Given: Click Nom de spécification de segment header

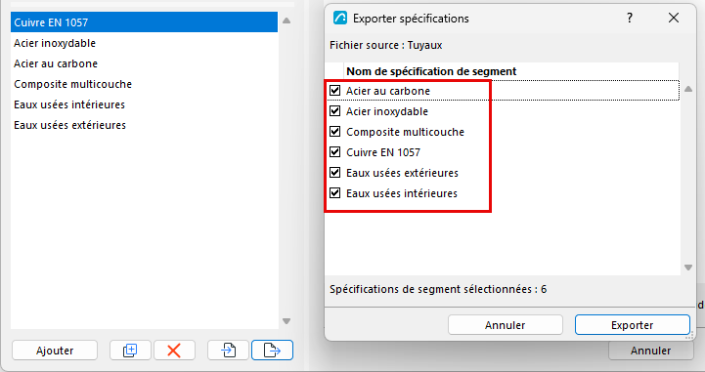Looking at the screenshot, I should 431,71.
